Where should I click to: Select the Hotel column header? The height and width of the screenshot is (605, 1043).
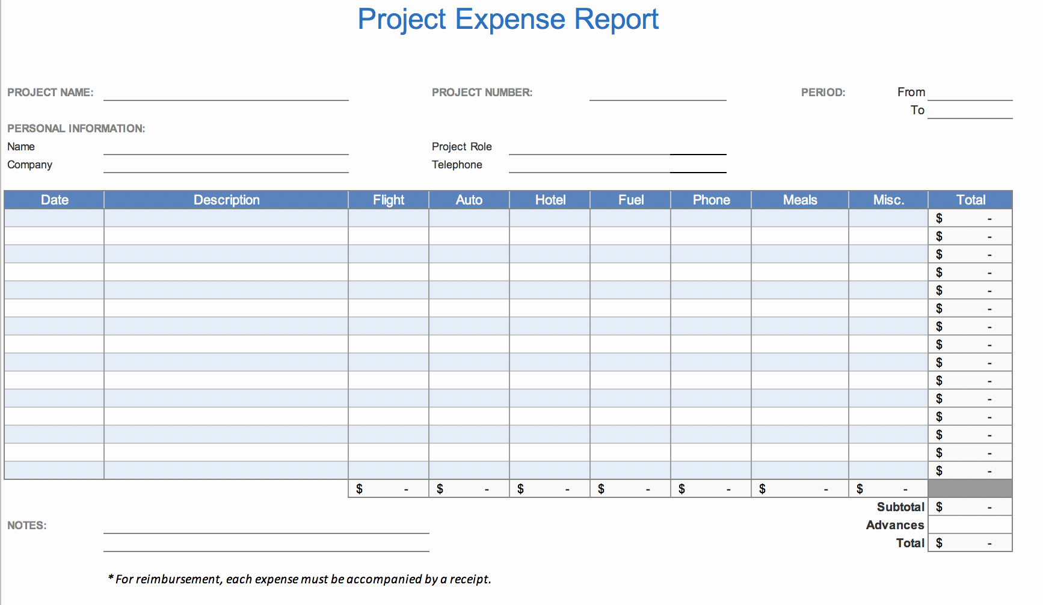550,200
